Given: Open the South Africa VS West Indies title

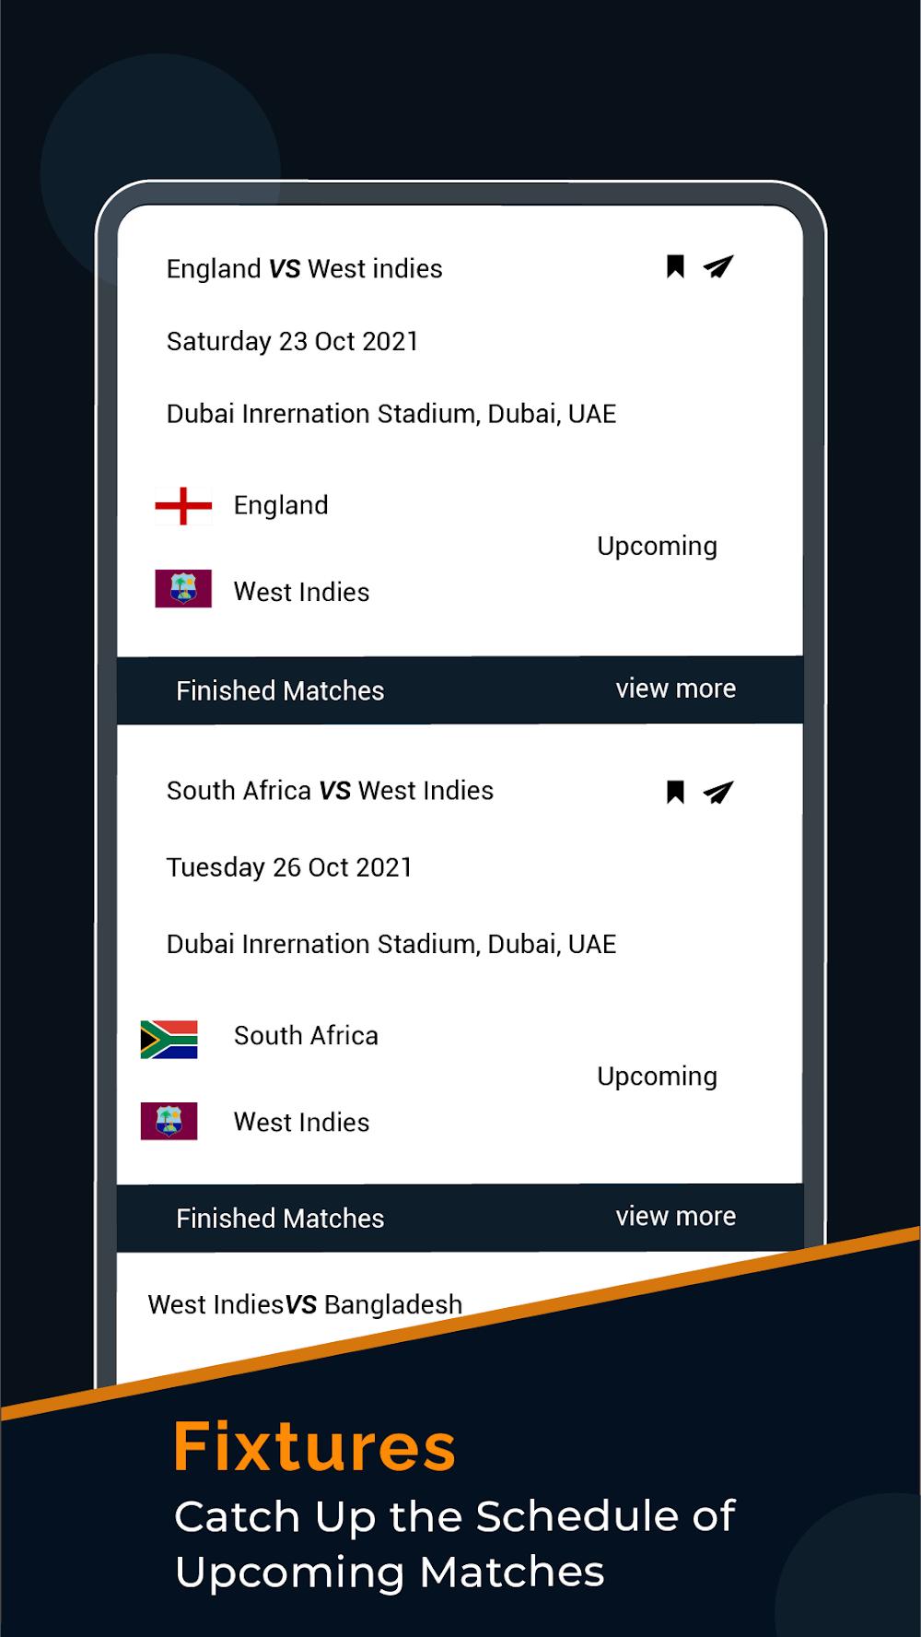Looking at the screenshot, I should [330, 791].
